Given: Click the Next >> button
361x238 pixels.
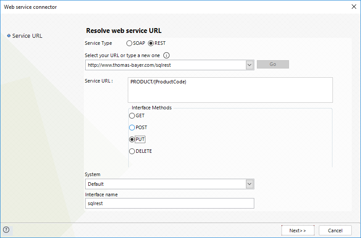Looking at the screenshot, I should (298, 231).
